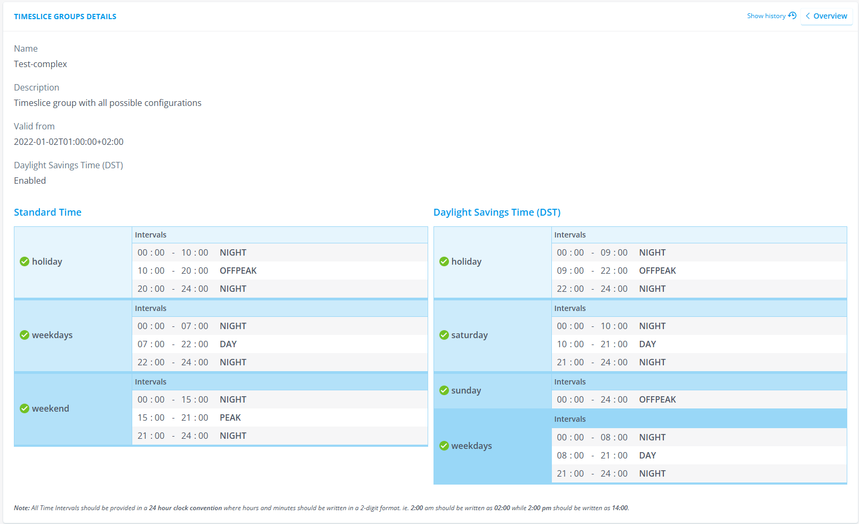This screenshot has height=524, width=859.
Task: Click the green check beside Standard Time weekdays
Action: [x=25, y=335]
